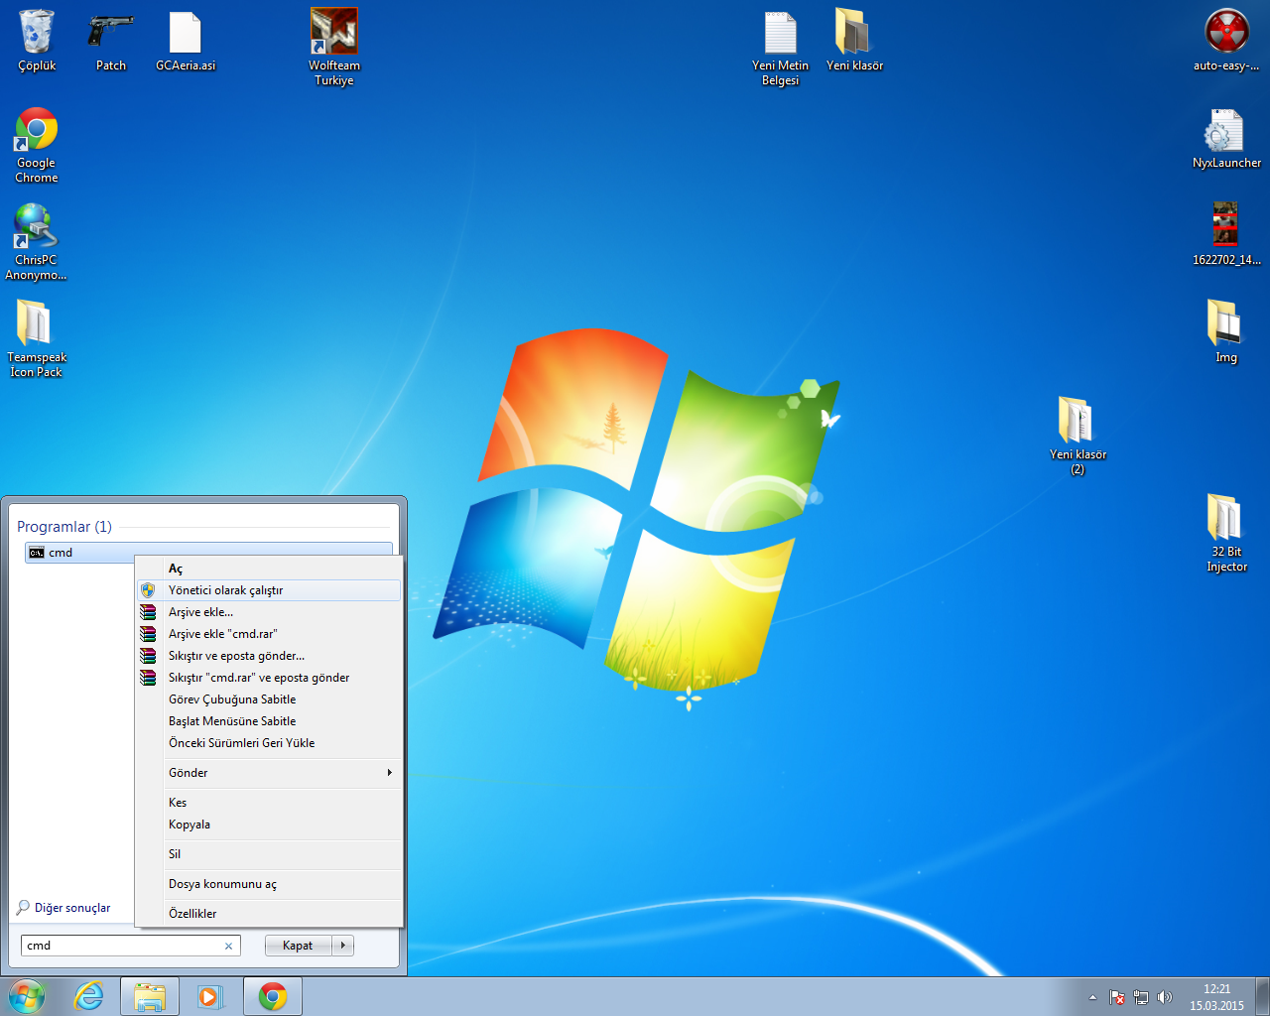
Task: Open network icon in system tray
Action: pyautogui.click(x=1141, y=997)
